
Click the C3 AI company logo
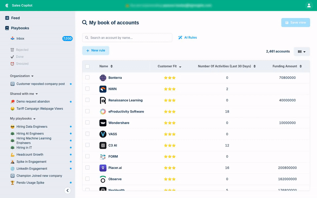tap(103, 145)
